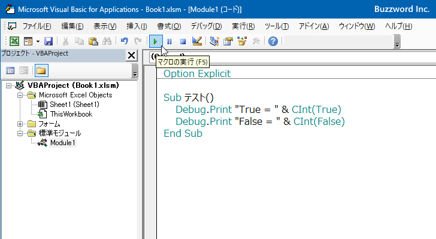Click the Redo arrow icon
Screen dimensions: 436x239
138,41
